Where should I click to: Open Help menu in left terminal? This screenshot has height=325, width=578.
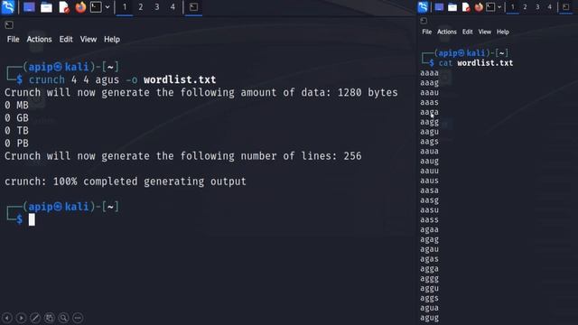coord(112,39)
